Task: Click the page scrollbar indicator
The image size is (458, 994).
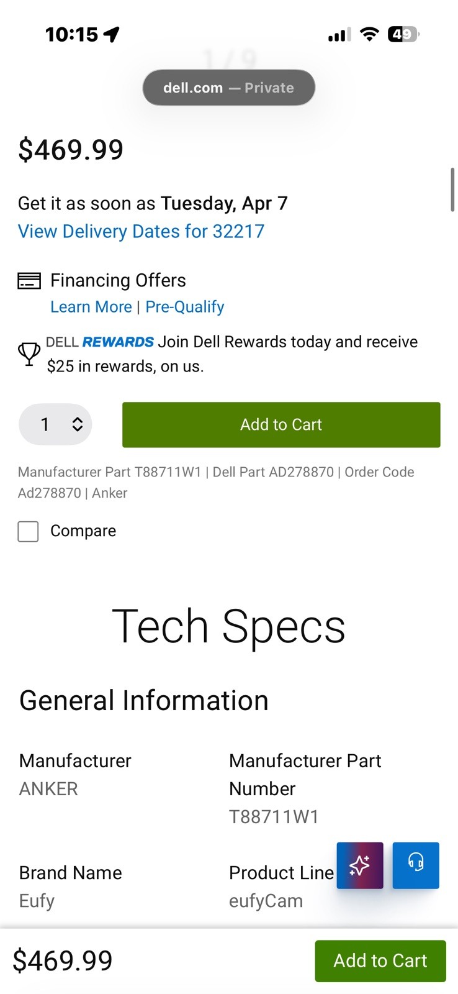Action: 452,189
